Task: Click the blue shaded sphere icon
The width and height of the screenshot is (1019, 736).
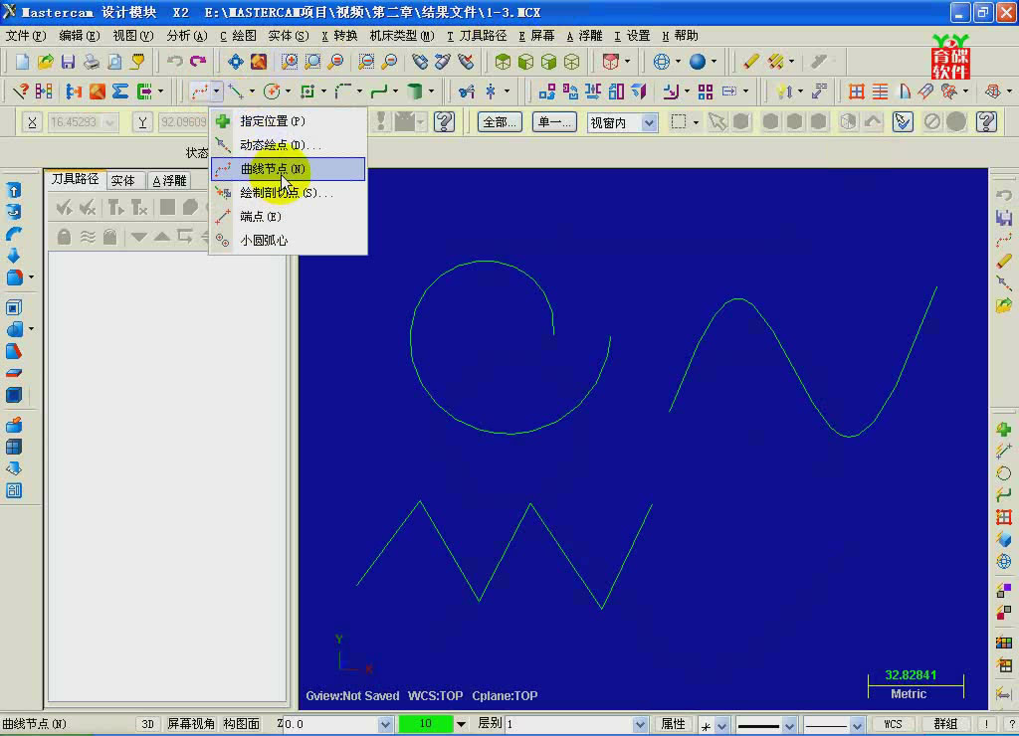Action: point(697,62)
